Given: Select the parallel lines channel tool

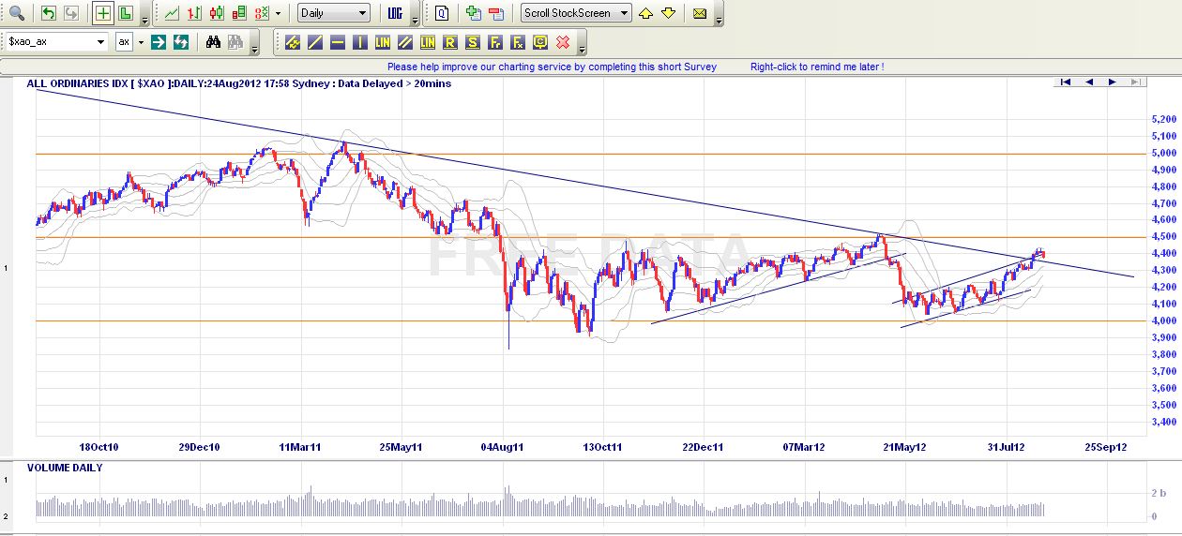Looking at the screenshot, I should click(405, 42).
